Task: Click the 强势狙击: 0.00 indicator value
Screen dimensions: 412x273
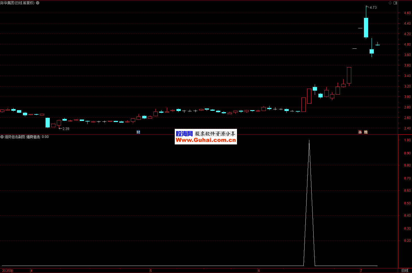Action: click(x=38, y=137)
